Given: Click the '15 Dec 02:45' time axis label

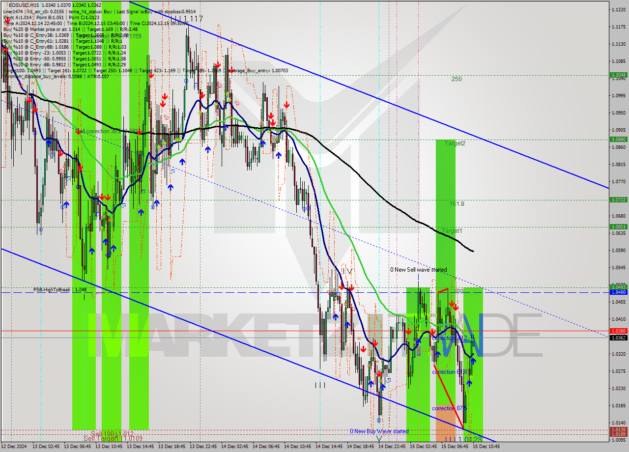Looking at the screenshot, I should 424,447.
